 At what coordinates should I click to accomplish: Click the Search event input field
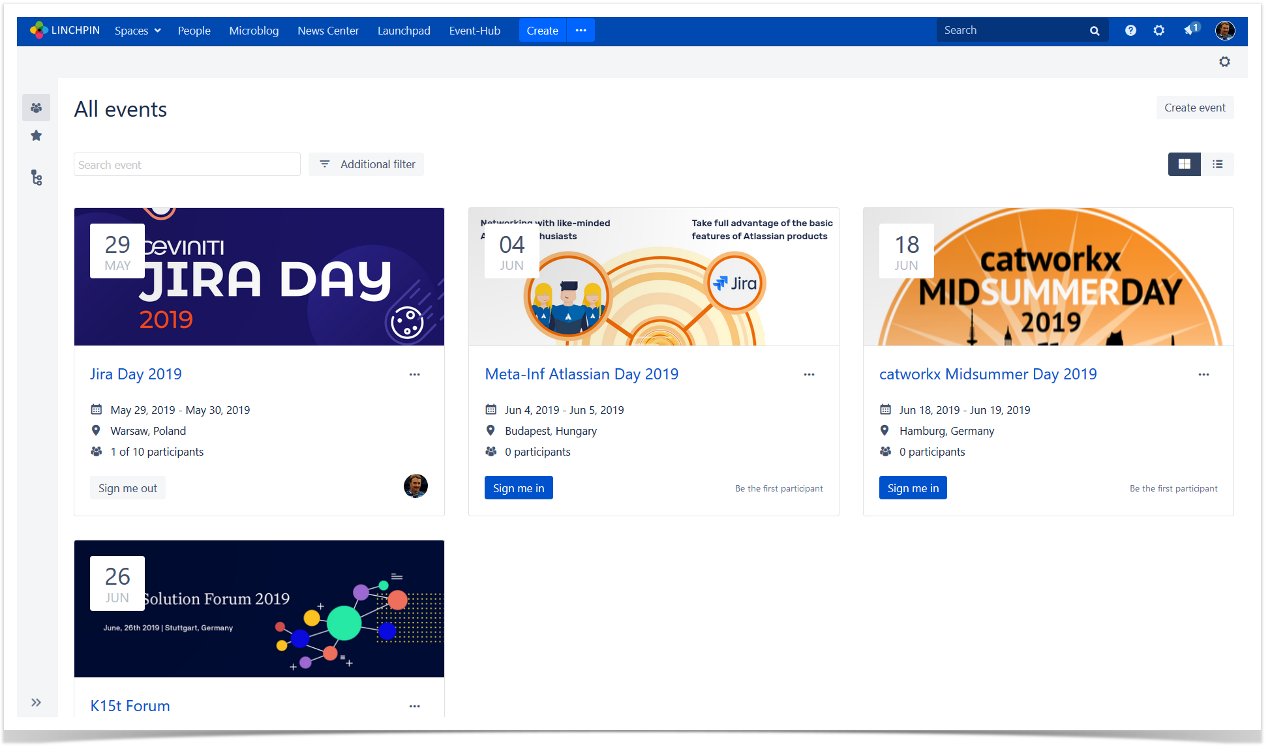187,164
